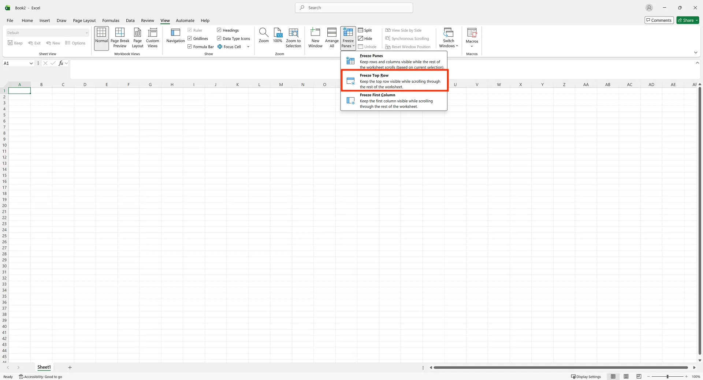
Task: Switch to Page Break Preview view
Action: click(x=120, y=38)
